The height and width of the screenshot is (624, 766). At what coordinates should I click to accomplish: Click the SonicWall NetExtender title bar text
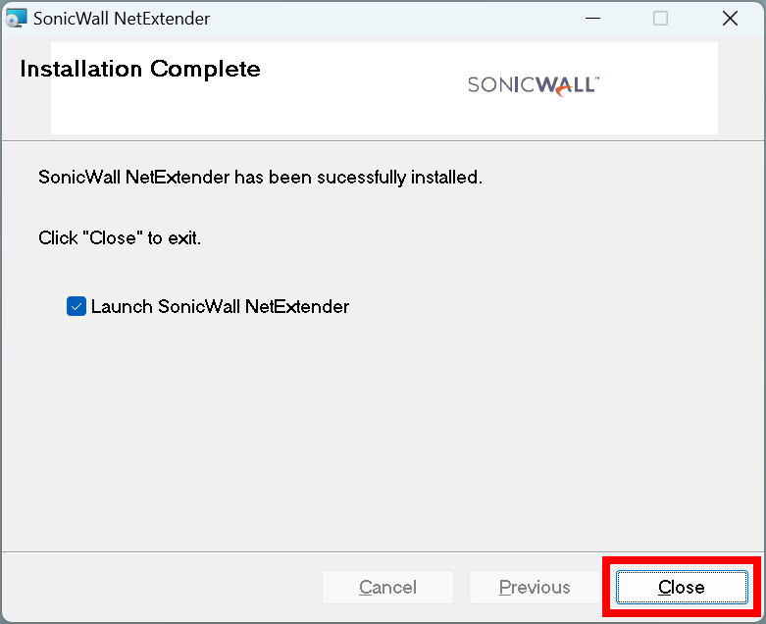(x=122, y=19)
